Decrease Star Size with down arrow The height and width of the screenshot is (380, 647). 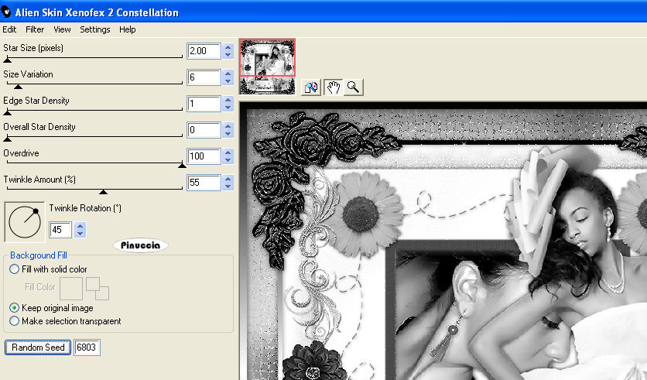coord(228,55)
